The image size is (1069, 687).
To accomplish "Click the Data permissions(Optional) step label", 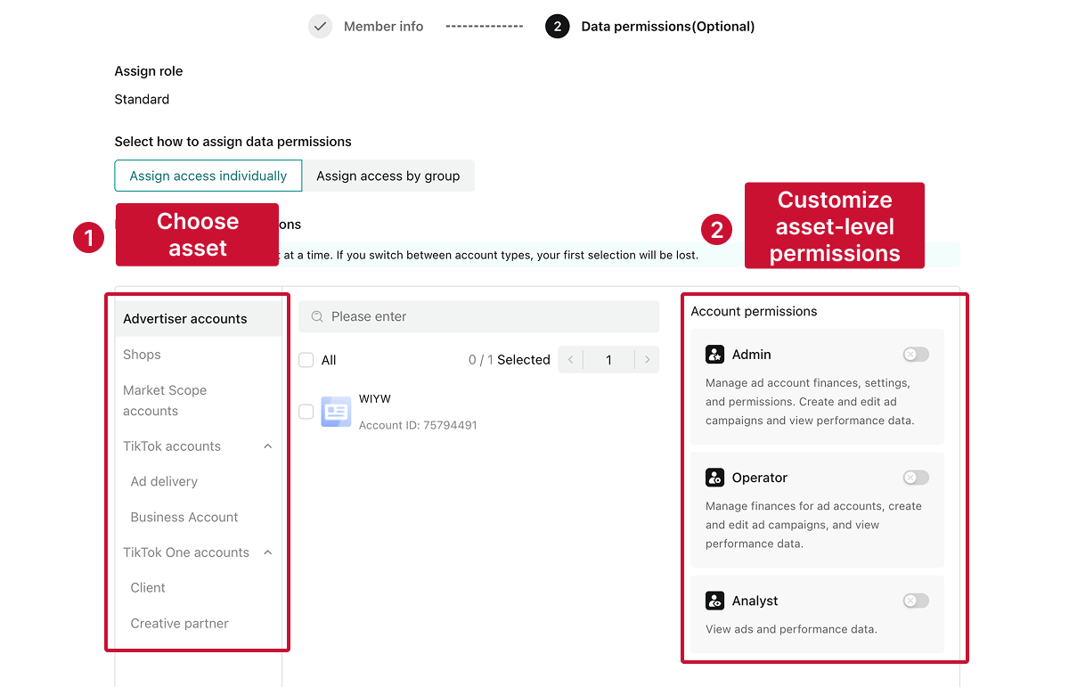I will click(668, 27).
